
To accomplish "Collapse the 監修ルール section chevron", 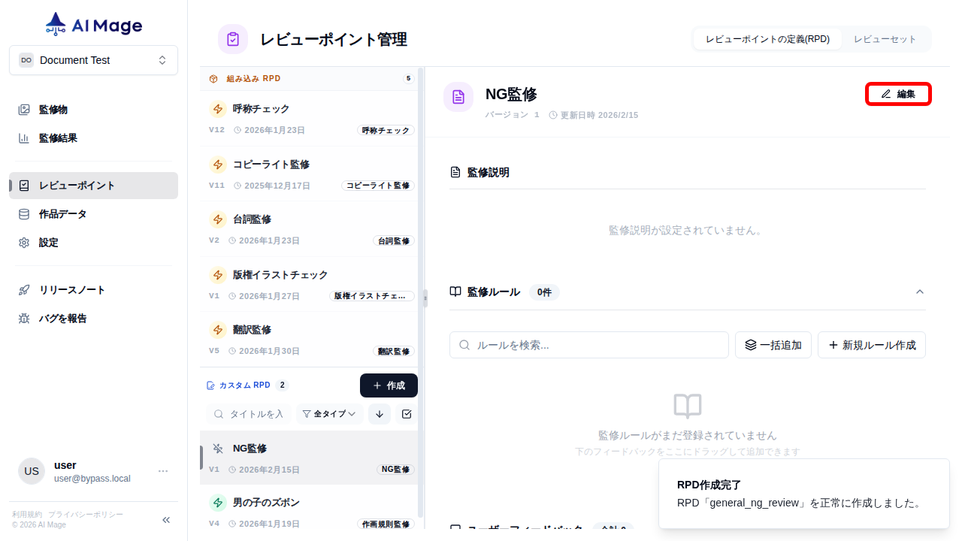I will 920,292.
